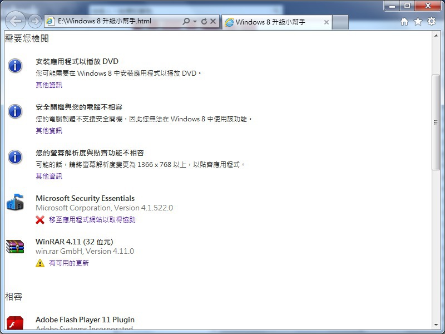The image size is (445, 334).
Task: Click the vertical scrollbar thumb
Action: coord(436,122)
